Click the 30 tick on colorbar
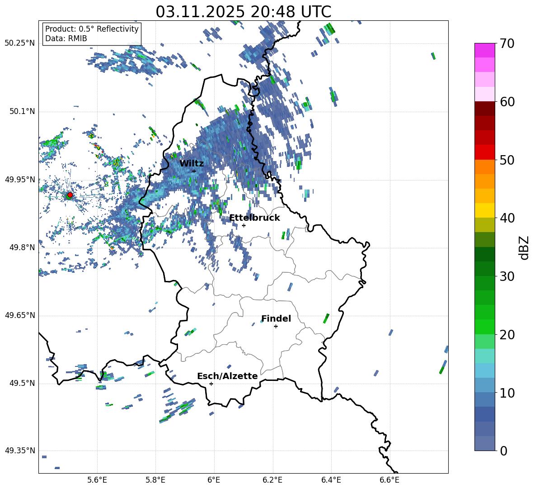The width and height of the screenshot is (535, 489). coord(507,276)
